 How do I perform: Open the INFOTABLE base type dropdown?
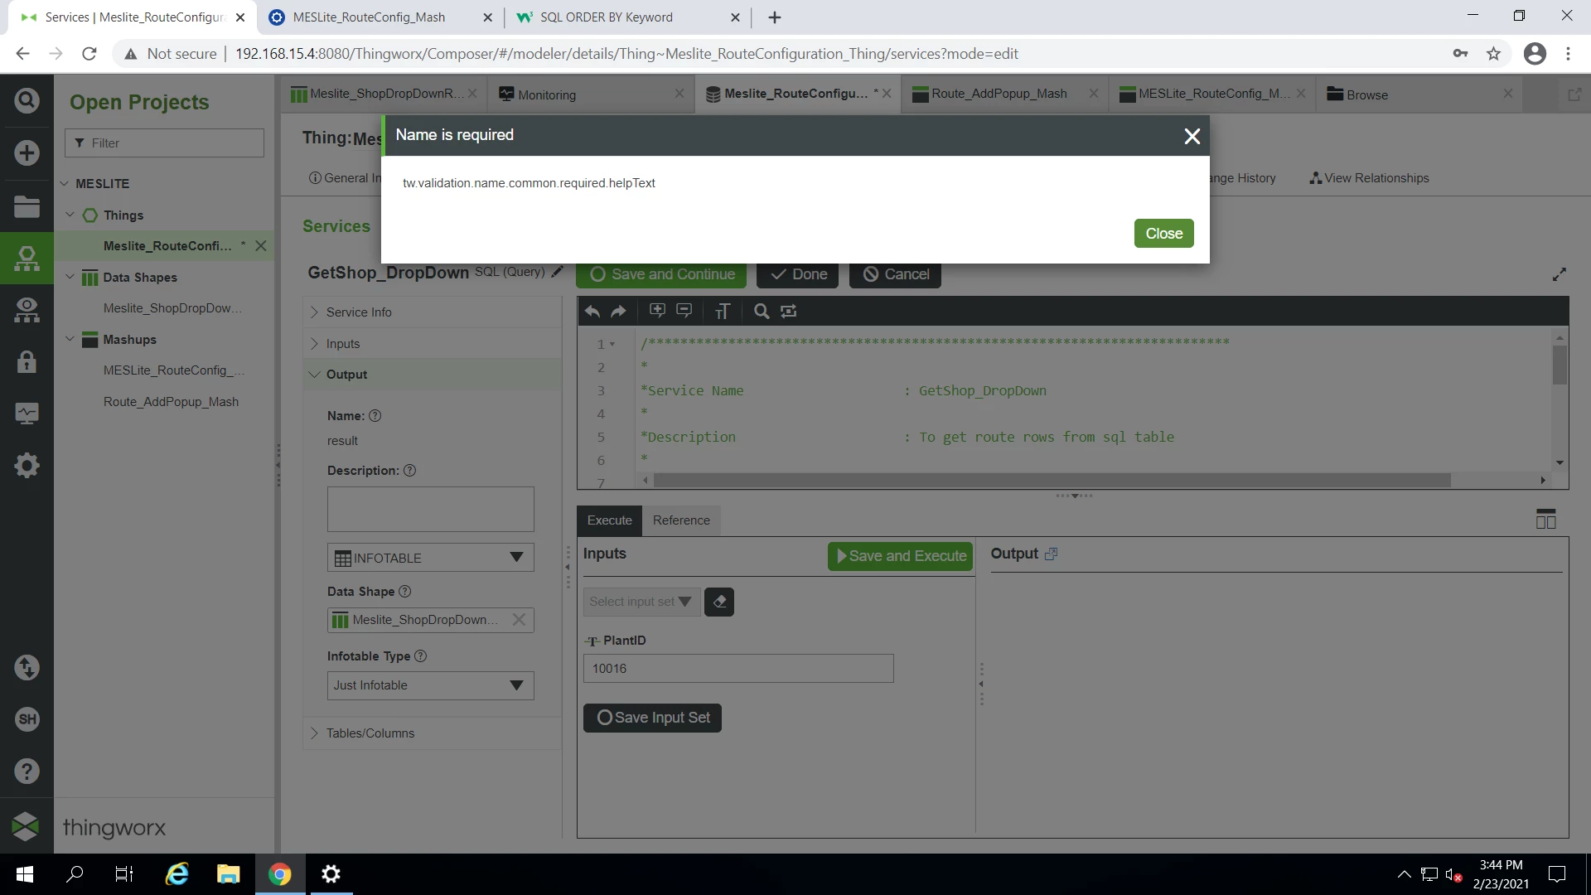(x=430, y=558)
